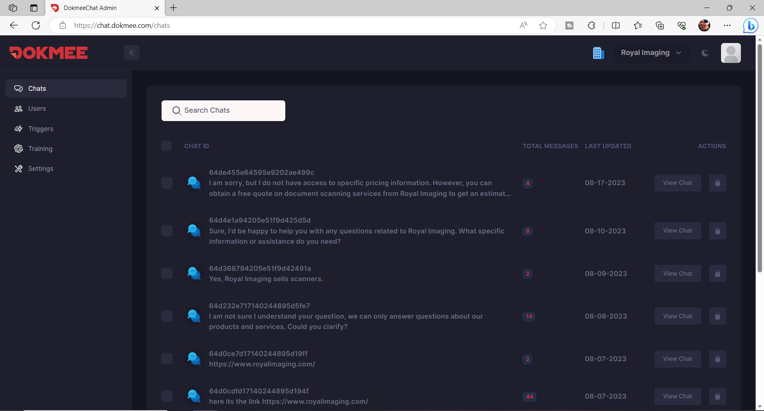764x411 pixels.
Task: Select the Users sidebar icon
Action: click(x=18, y=108)
